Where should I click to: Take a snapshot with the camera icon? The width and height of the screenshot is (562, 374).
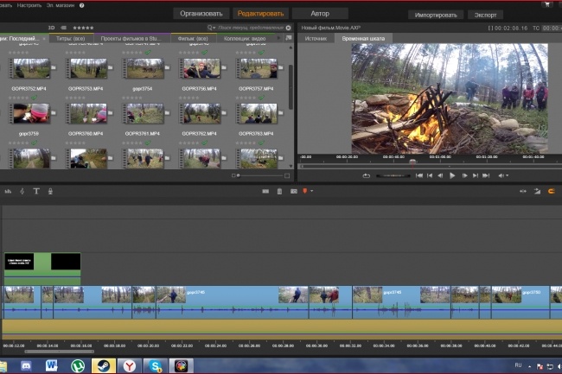pyautogui.click(x=294, y=192)
